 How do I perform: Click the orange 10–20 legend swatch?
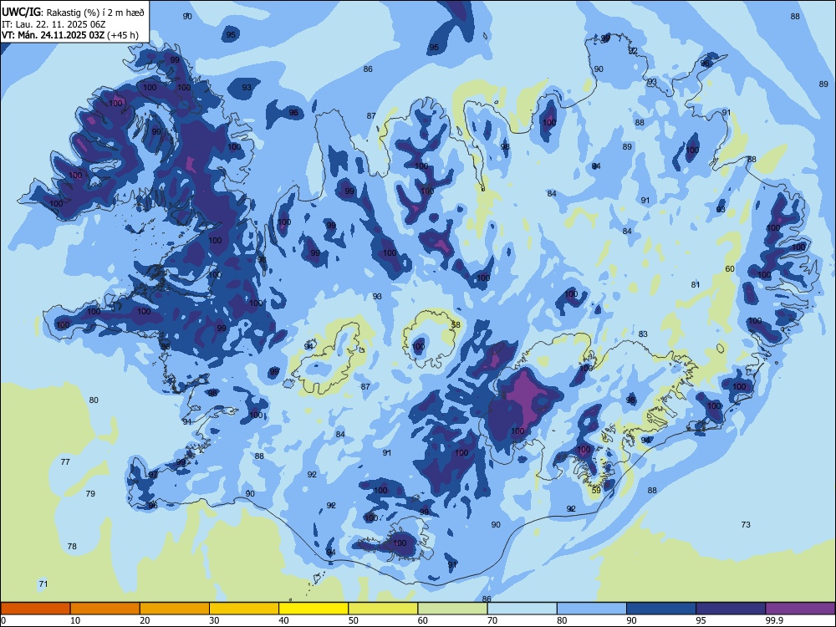105,609
